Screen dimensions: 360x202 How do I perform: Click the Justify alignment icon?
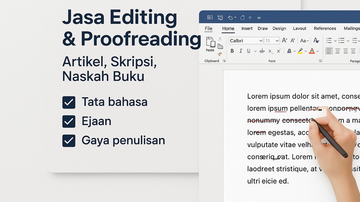[x=353, y=51]
